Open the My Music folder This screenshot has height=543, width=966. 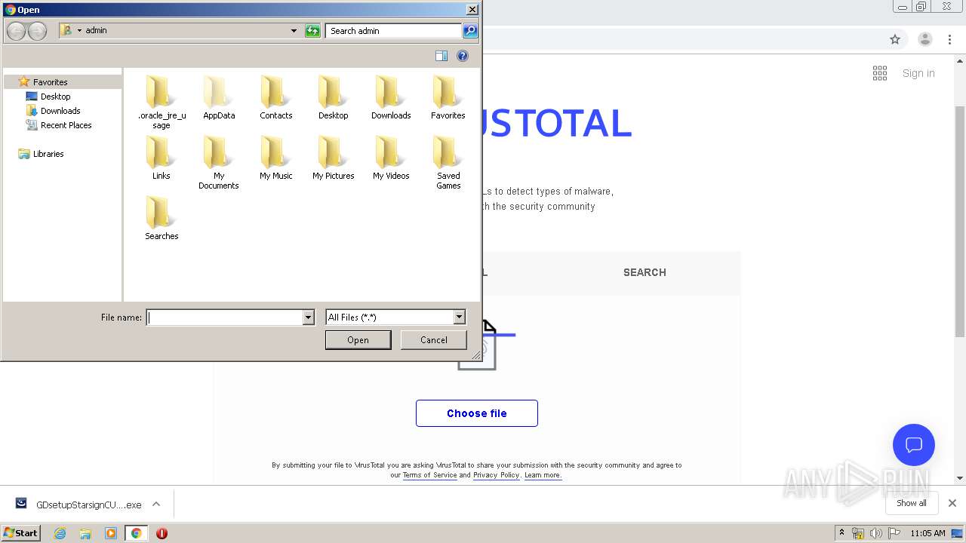click(276, 158)
